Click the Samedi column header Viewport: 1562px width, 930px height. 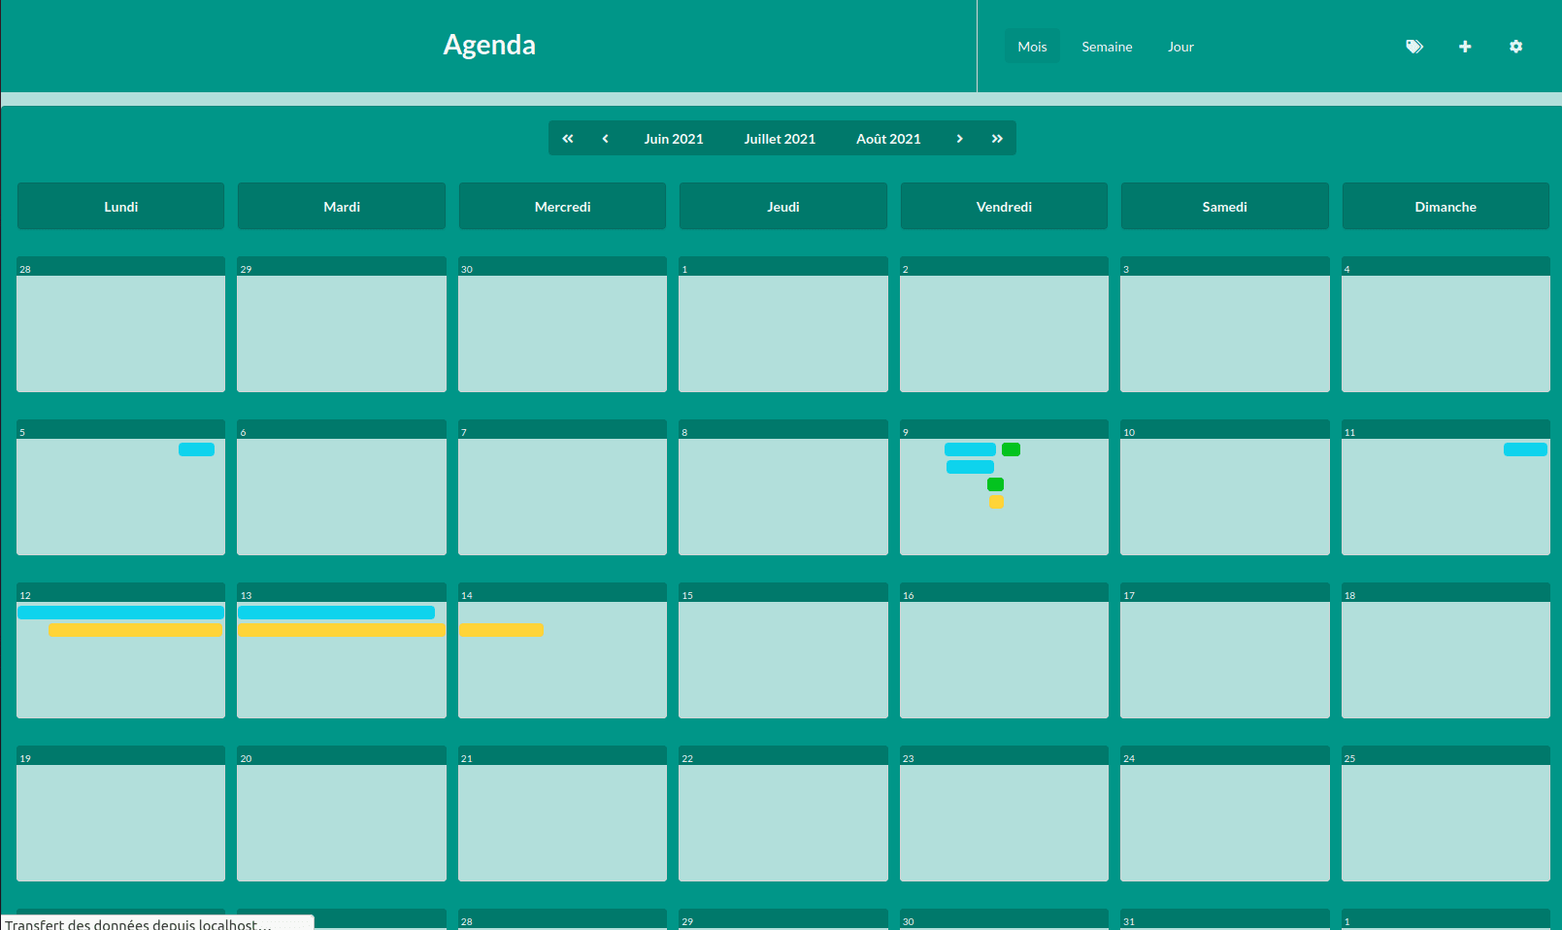[x=1225, y=206]
